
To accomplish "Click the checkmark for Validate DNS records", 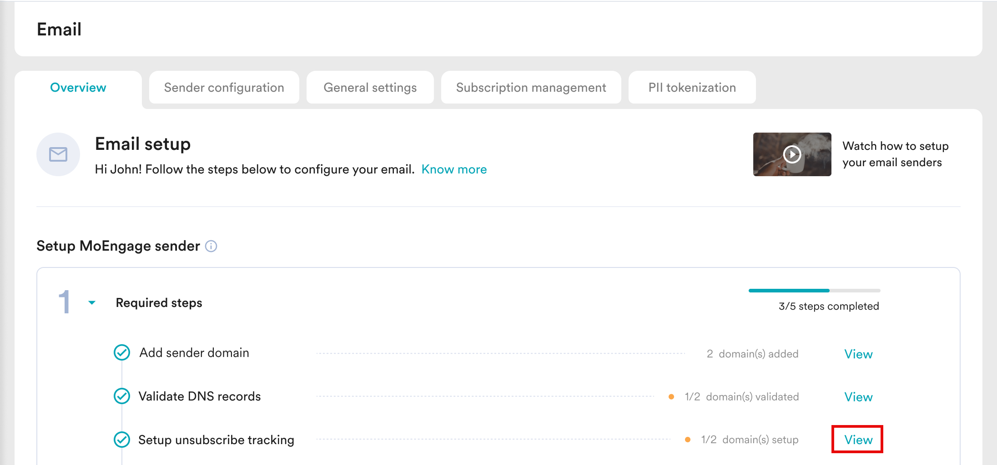I will [x=122, y=396].
